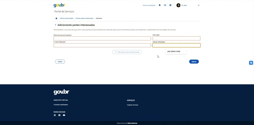
Task: Focus the CPF/CNPJ input field
Action: coord(176,38)
